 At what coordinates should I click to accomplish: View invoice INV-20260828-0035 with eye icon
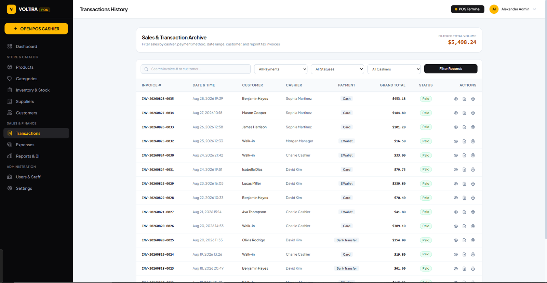456,99
